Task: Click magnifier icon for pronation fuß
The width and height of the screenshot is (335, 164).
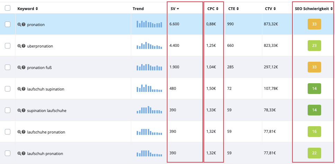Action: coord(19,68)
